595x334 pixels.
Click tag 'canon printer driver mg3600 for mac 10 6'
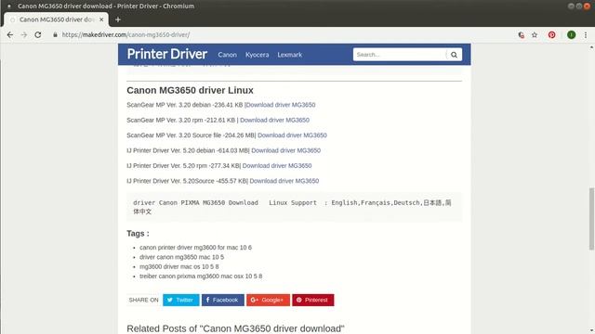195,248
